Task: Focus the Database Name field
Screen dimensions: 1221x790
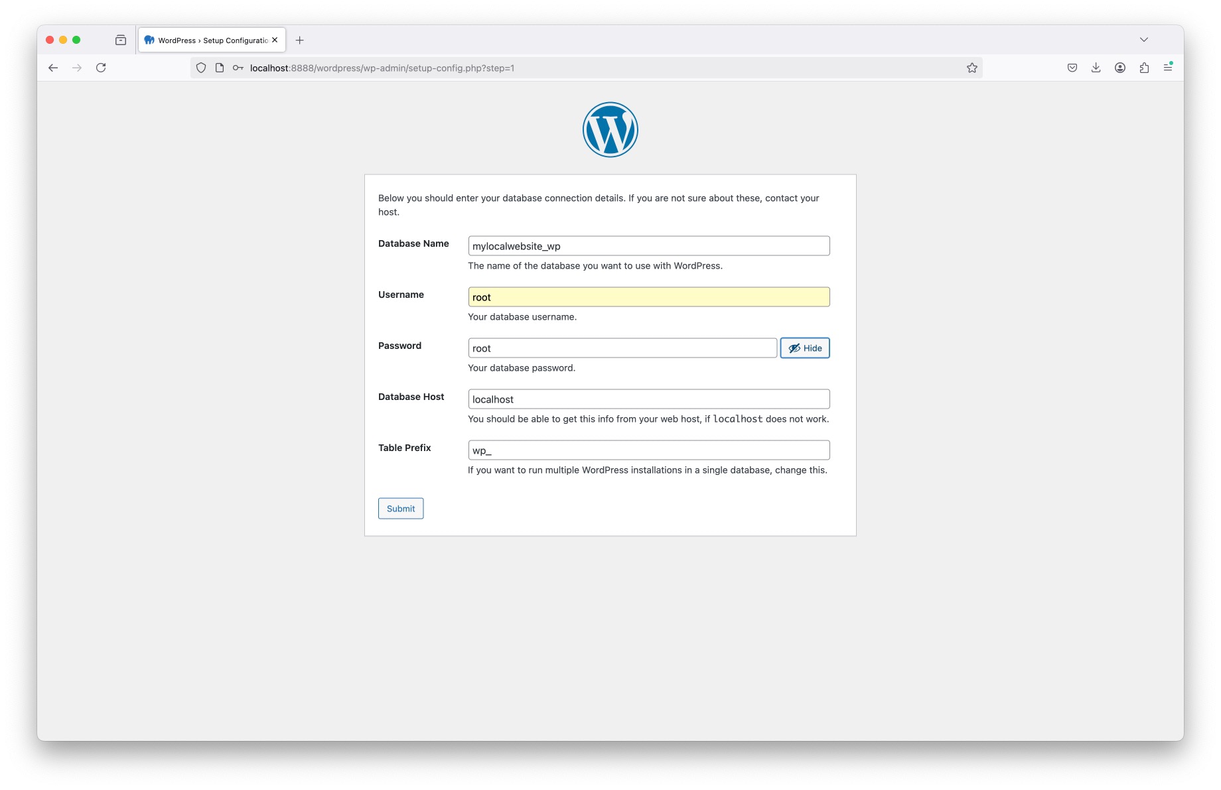Action: click(x=649, y=246)
